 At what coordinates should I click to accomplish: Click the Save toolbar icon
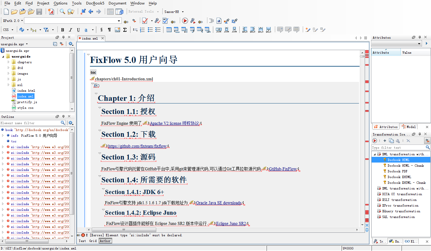pyautogui.click(x=39, y=12)
